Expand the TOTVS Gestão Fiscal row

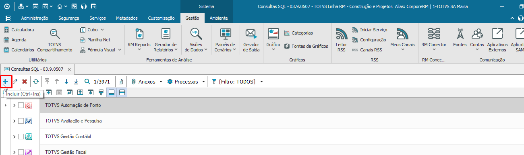point(14,152)
